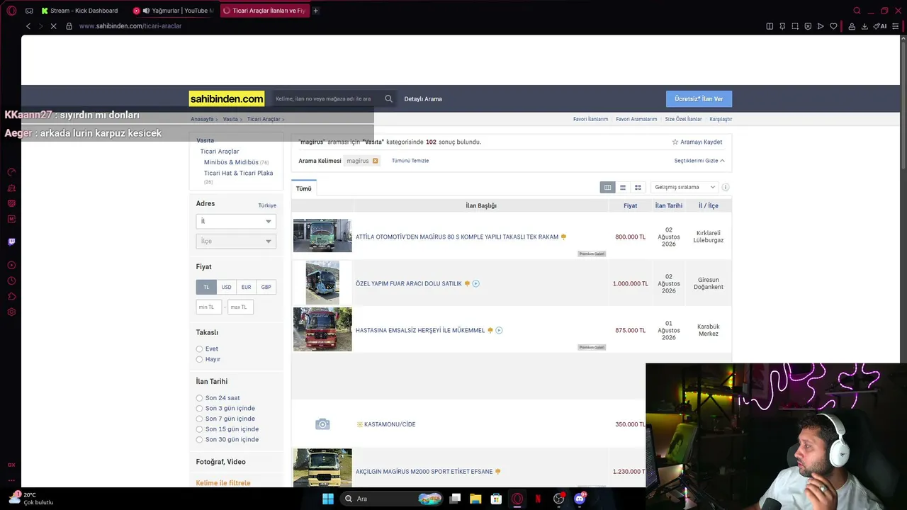Sort listings by İlan Tarihi column

coord(669,205)
